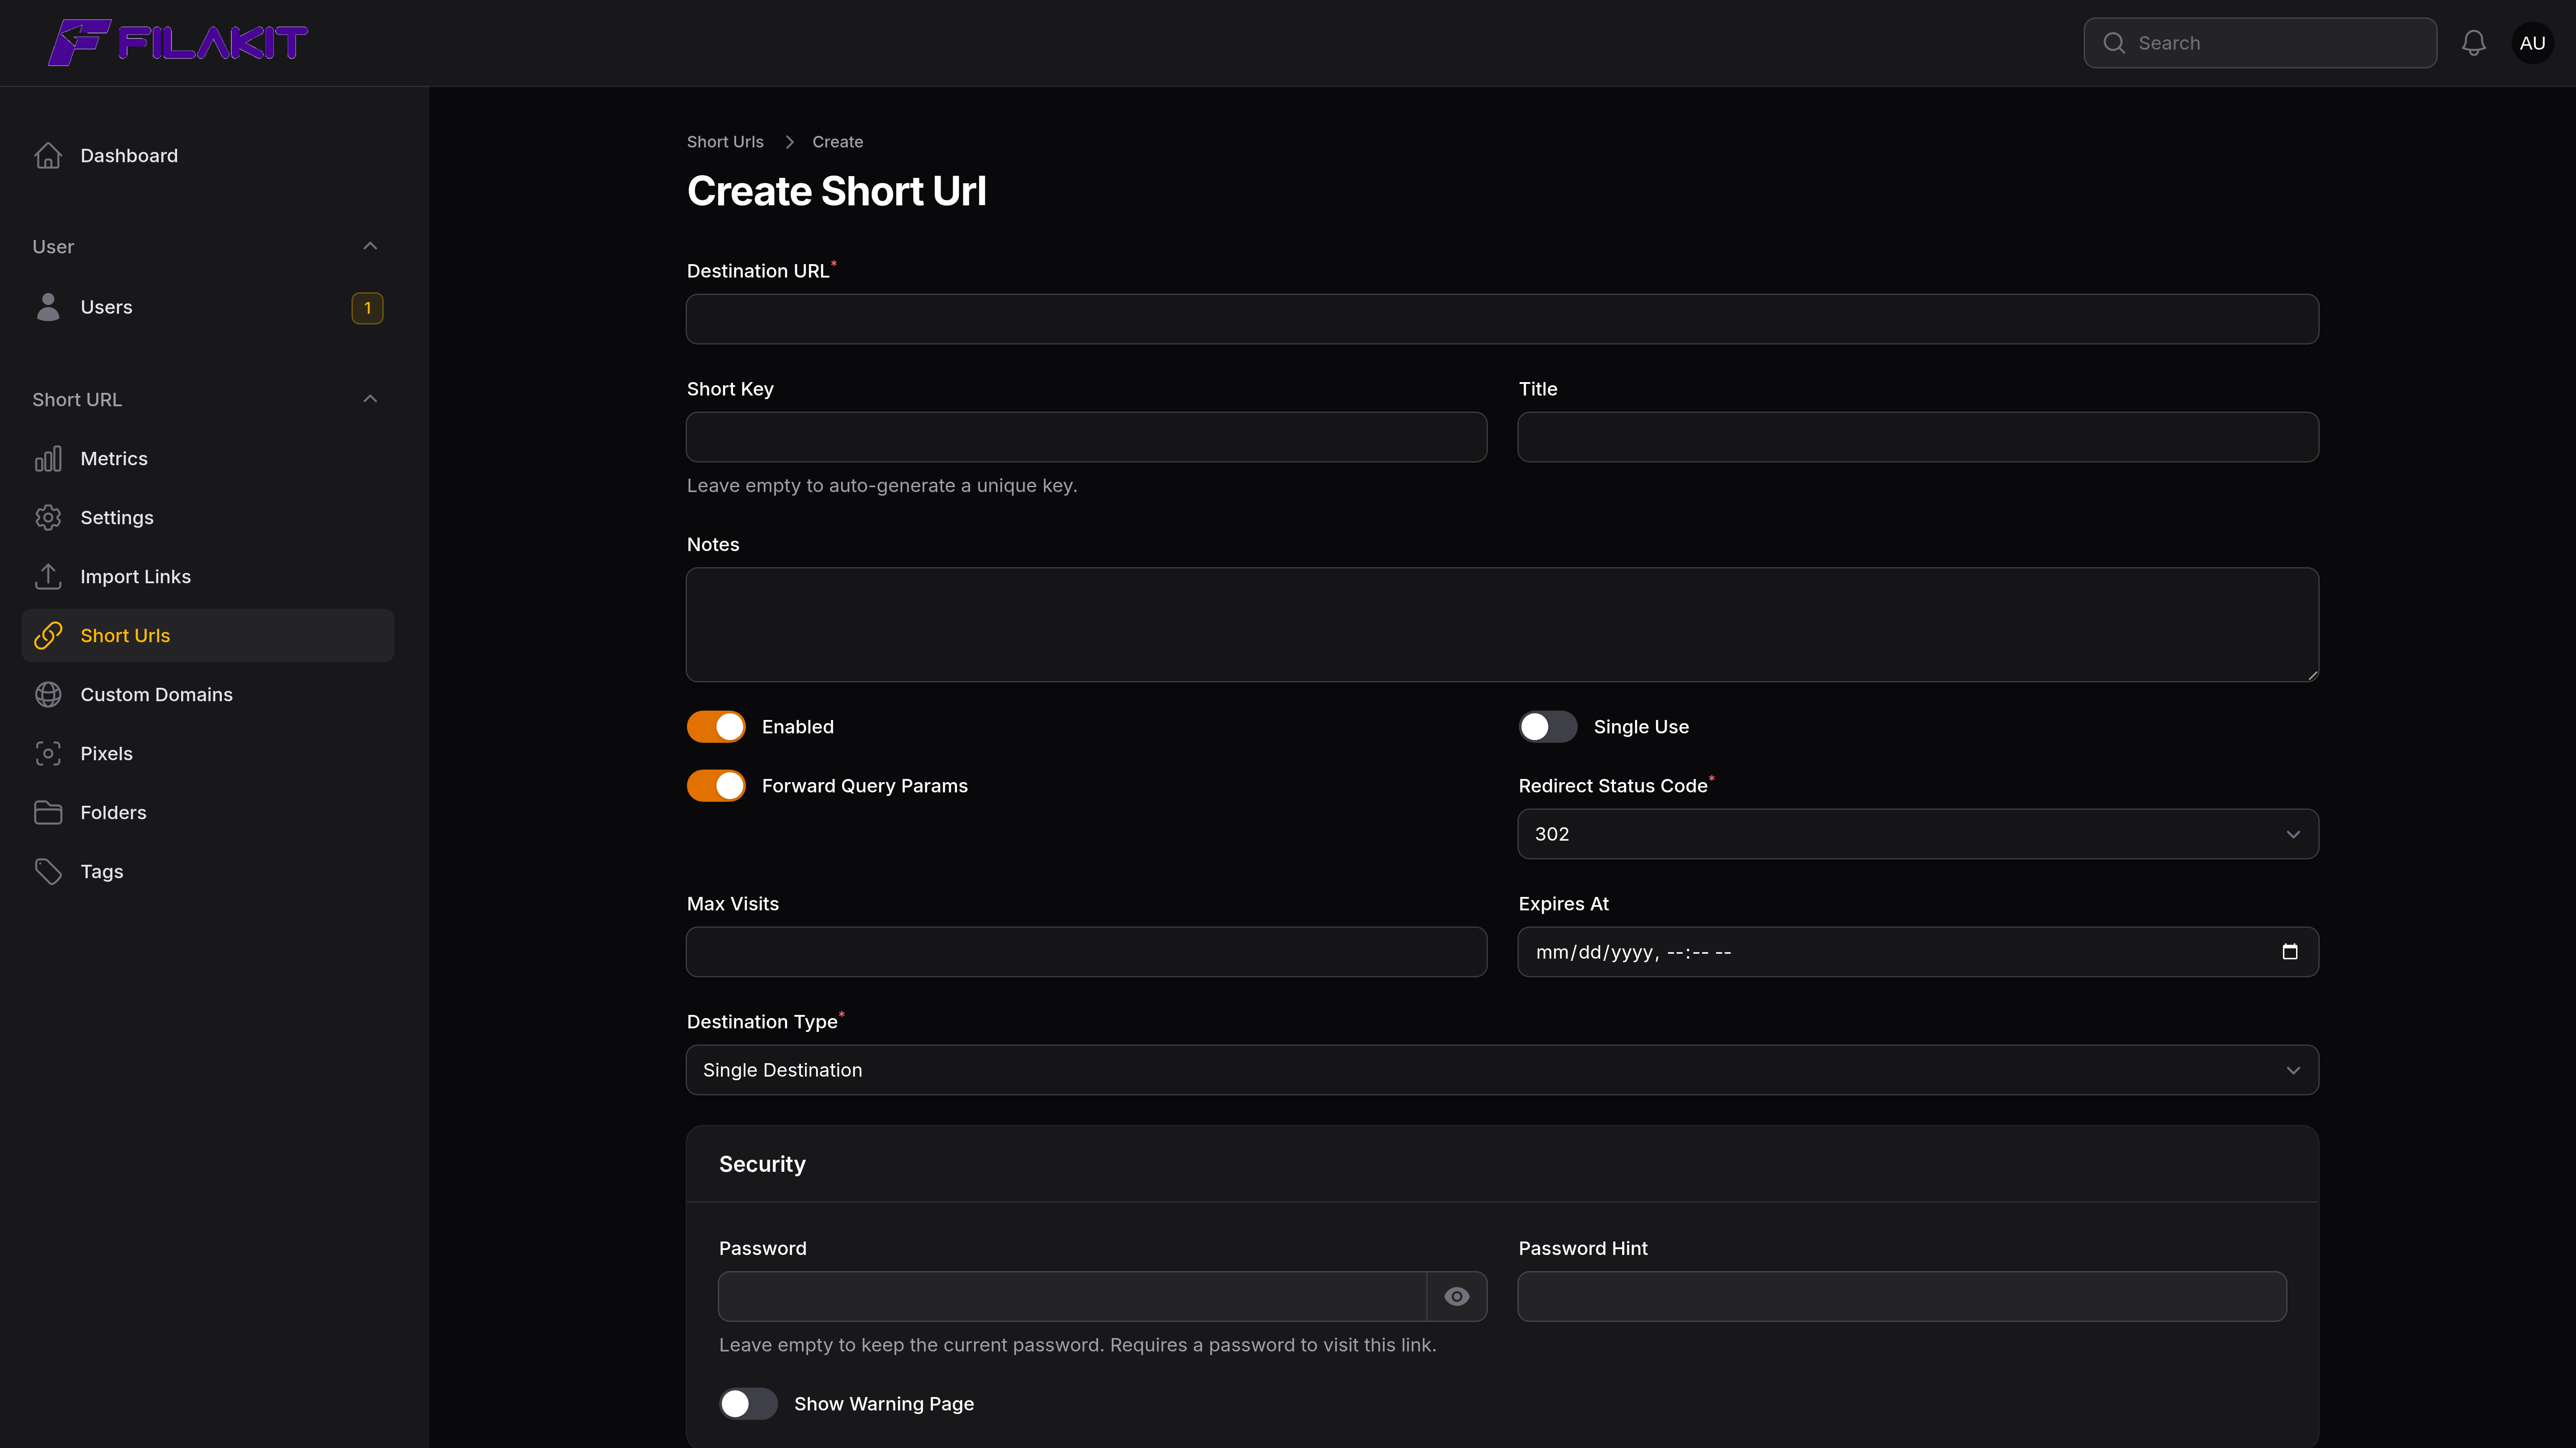Open Dashboard in the sidebar
This screenshot has height=1448, width=2576.
tap(208, 156)
